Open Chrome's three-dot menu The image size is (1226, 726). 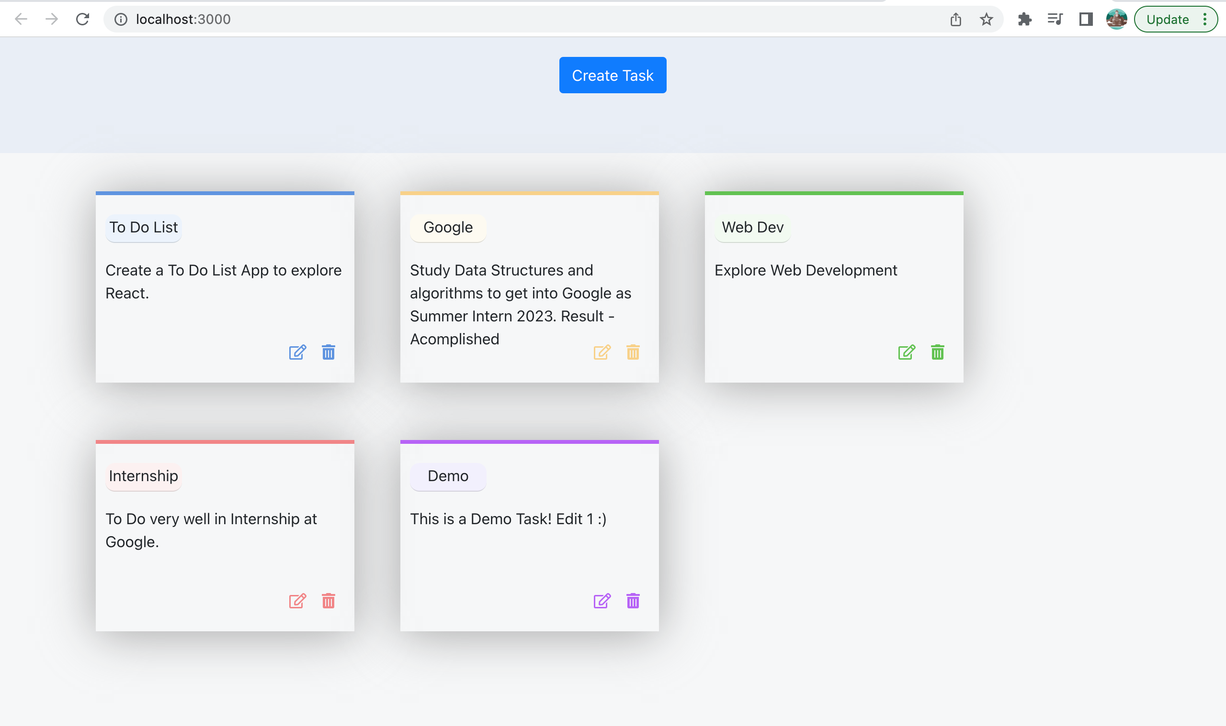pyautogui.click(x=1206, y=19)
